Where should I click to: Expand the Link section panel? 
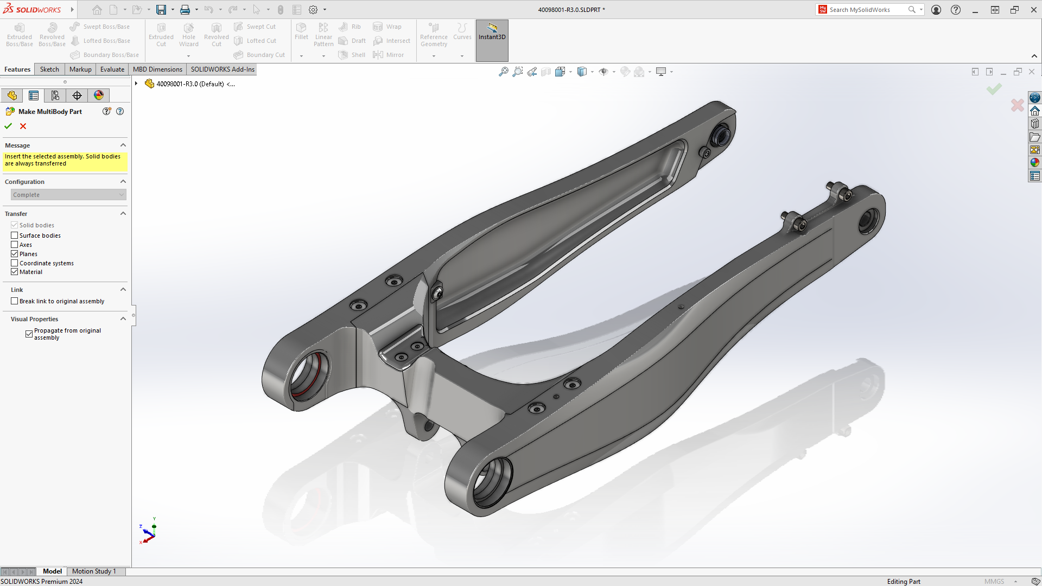pyautogui.click(x=122, y=289)
